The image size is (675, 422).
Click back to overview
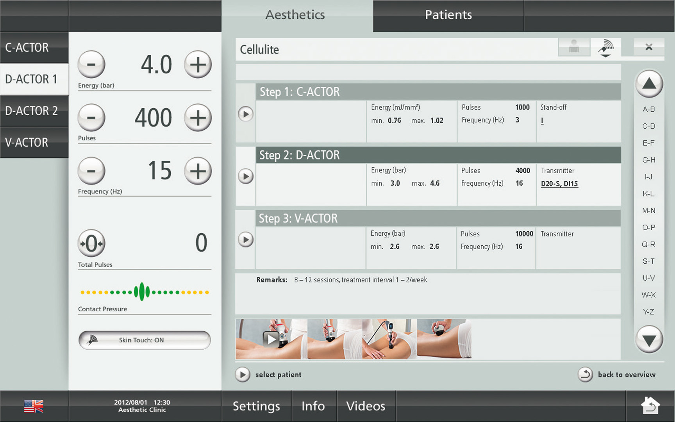(x=617, y=374)
